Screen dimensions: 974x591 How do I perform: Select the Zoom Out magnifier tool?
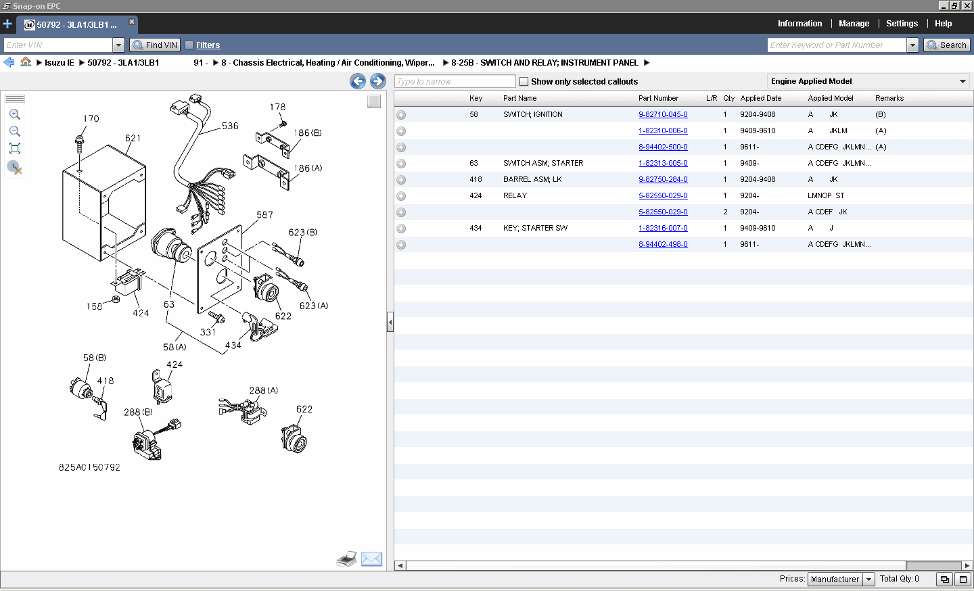[14, 132]
